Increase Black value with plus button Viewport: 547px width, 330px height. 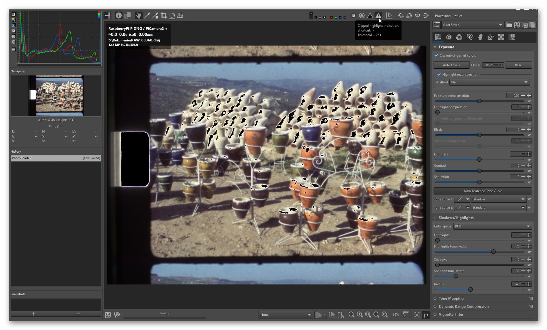[529, 130]
